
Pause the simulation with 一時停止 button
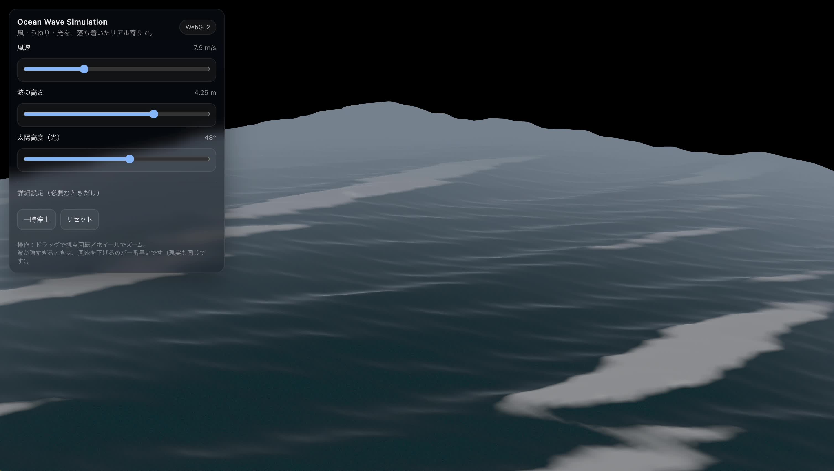click(36, 219)
